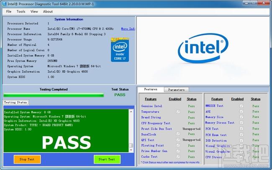Toggle the Floating Point checkbox
Viewport: 272px width, 170px height.
178,145
